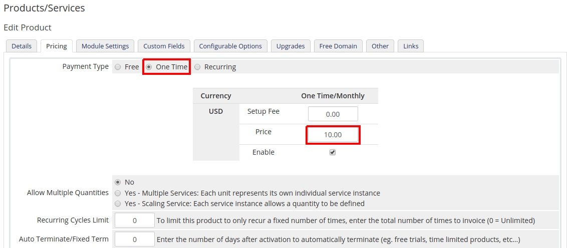Viewport: 567px width, 248px height.
Task: Select the Other tab
Action: pyautogui.click(x=380, y=46)
